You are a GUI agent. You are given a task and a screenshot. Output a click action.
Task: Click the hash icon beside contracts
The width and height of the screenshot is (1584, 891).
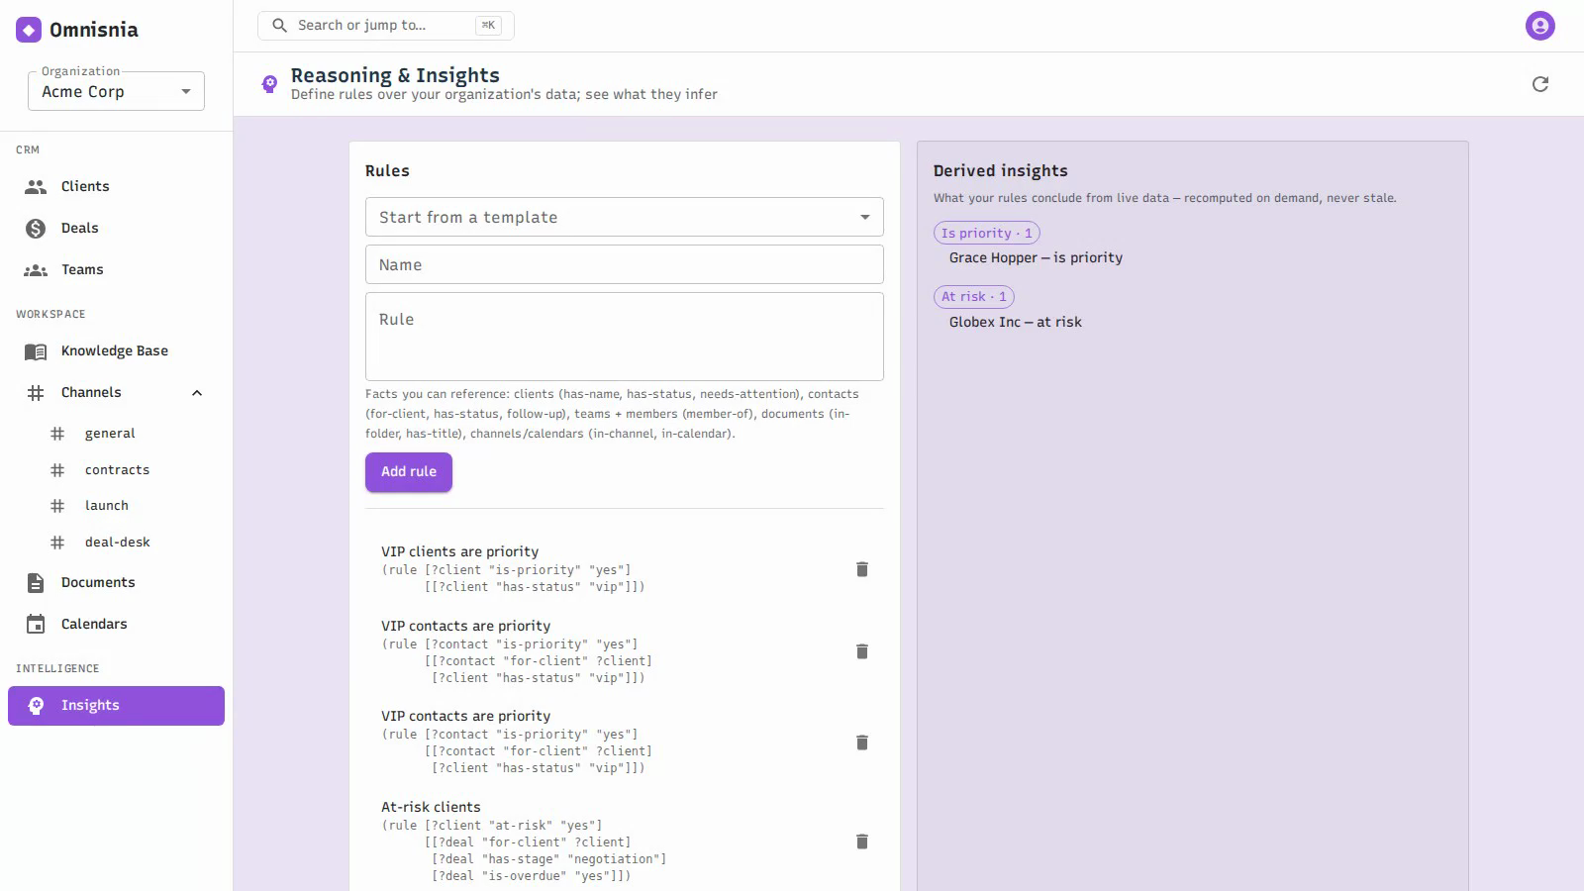pyautogui.click(x=57, y=470)
